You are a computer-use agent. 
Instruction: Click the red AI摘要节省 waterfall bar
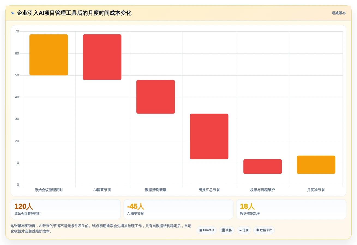tap(102, 57)
